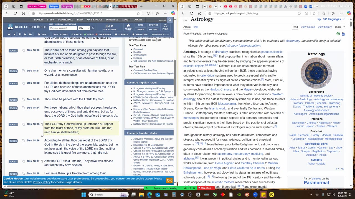
Task: Open extensions puzzle icon in Wikipedia browser
Action: coord(324,13)
